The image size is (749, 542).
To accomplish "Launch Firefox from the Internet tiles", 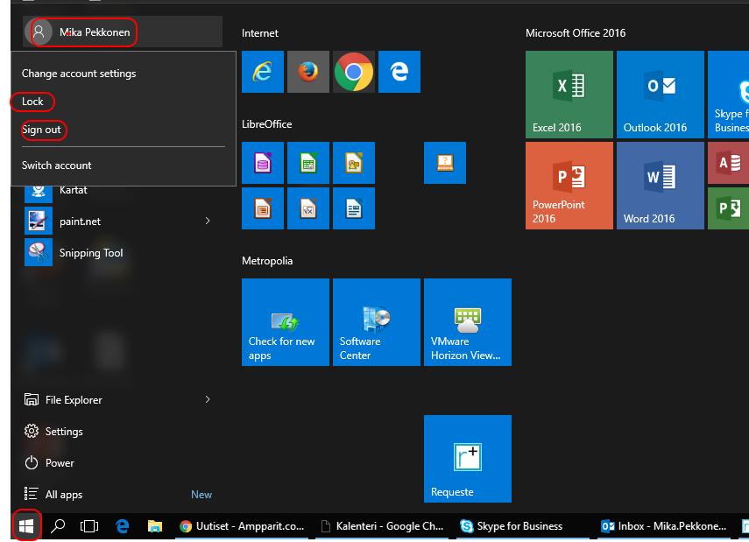I will 308,72.
